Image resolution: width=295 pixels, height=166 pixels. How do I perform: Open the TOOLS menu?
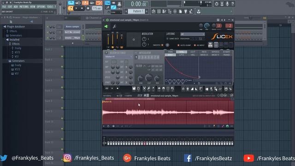(50, 7)
